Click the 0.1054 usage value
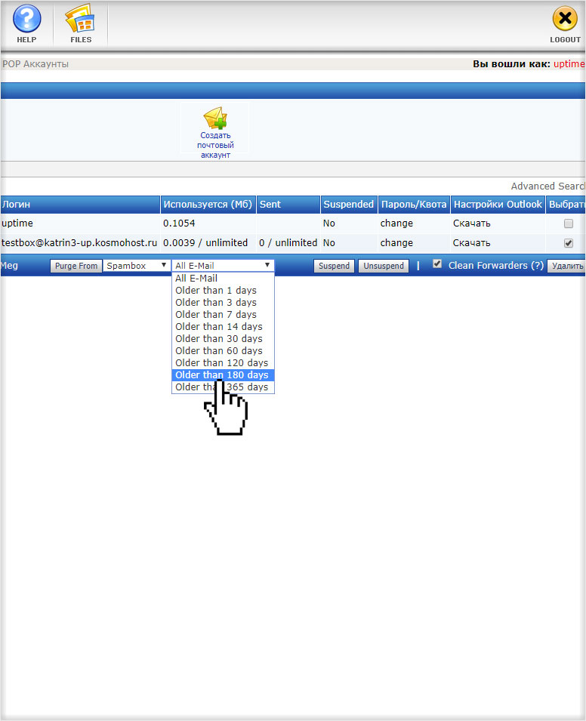 (179, 223)
